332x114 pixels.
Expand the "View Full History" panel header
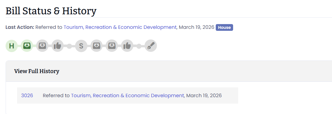(x=37, y=71)
